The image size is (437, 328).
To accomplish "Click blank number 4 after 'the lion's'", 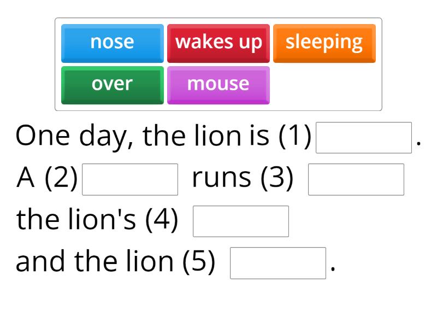I will (240, 221).
